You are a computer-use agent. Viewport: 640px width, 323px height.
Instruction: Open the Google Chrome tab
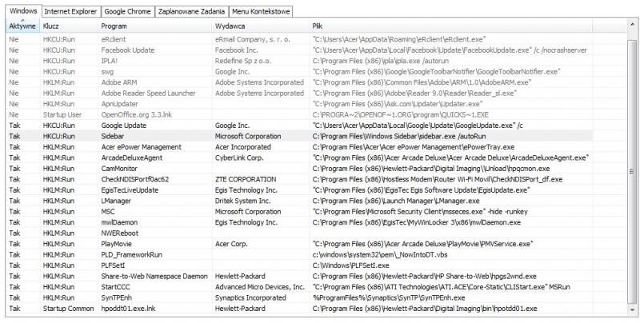pyautogui.click(x=128, y=12)
